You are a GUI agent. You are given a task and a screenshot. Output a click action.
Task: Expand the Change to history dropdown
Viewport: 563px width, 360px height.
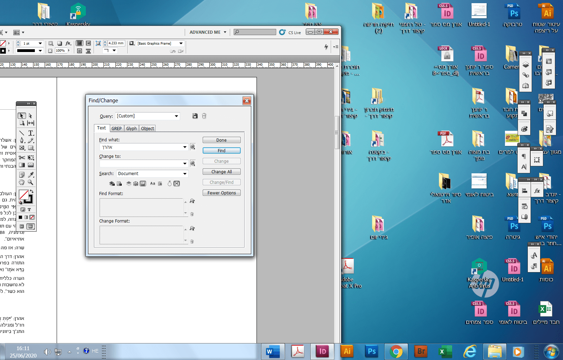click(x=185, y=163)
